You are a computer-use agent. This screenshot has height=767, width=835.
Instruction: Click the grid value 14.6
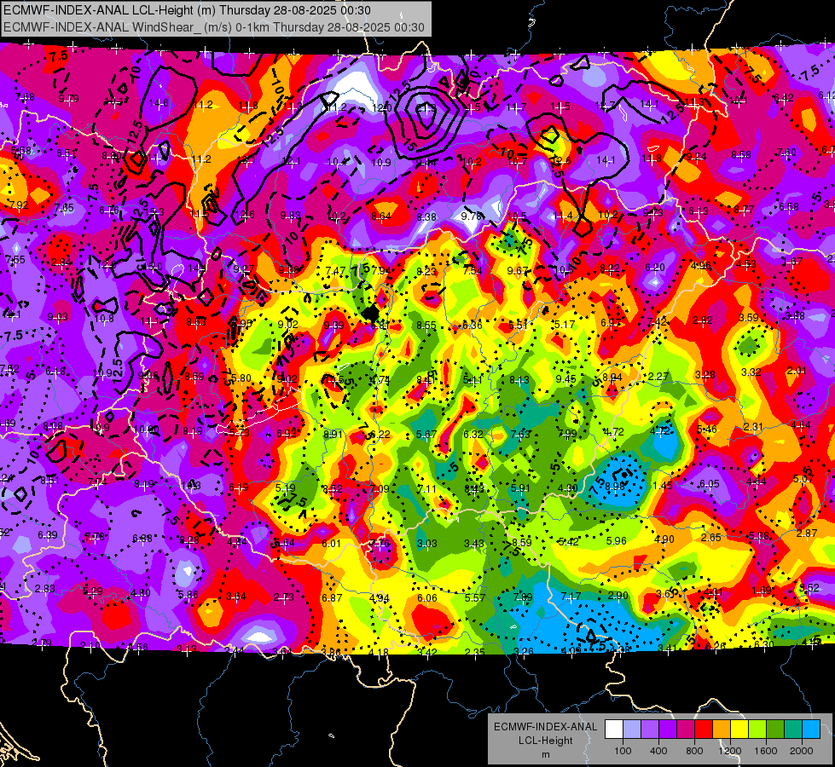tap(159, 103)
